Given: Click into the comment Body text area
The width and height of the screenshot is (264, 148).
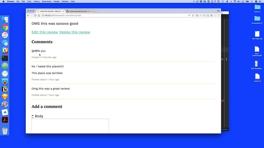Looking at the screenshot, I should [70, 126].
